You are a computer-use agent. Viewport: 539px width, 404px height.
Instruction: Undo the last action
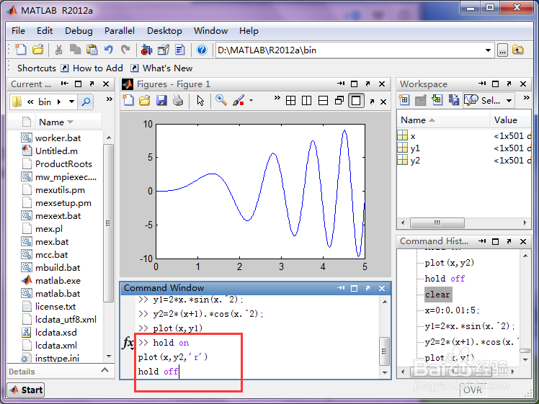pyautogui.click(x=109, y=50)
